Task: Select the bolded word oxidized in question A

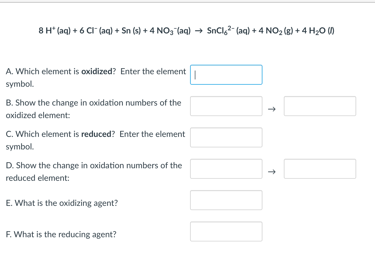Action: tap(97, 71)
